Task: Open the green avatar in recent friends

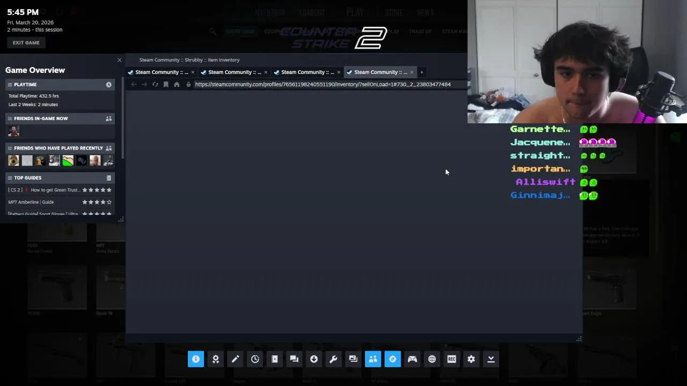Action: click(68, 160)
